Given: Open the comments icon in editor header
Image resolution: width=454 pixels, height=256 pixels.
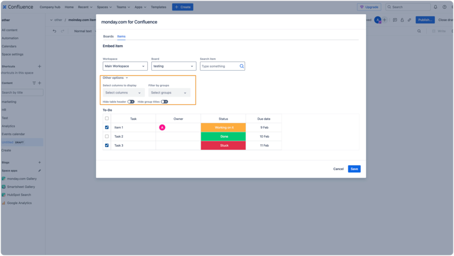Looking at the screenshot, I should coord(395,20).
